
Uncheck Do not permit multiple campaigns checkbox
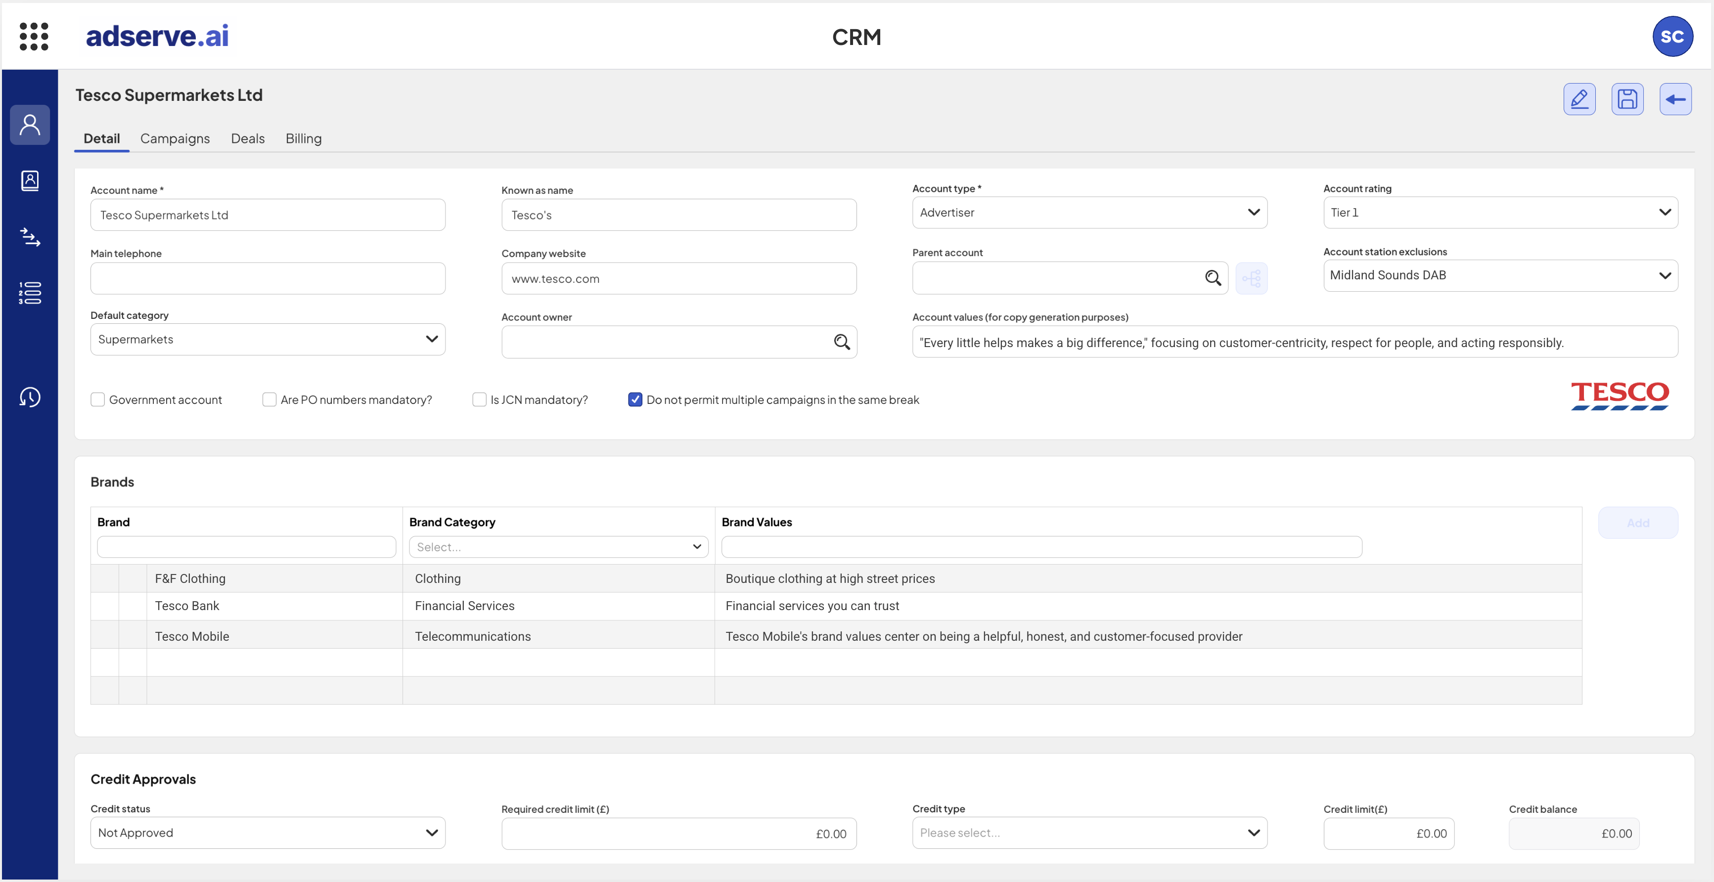click(635, 399)
